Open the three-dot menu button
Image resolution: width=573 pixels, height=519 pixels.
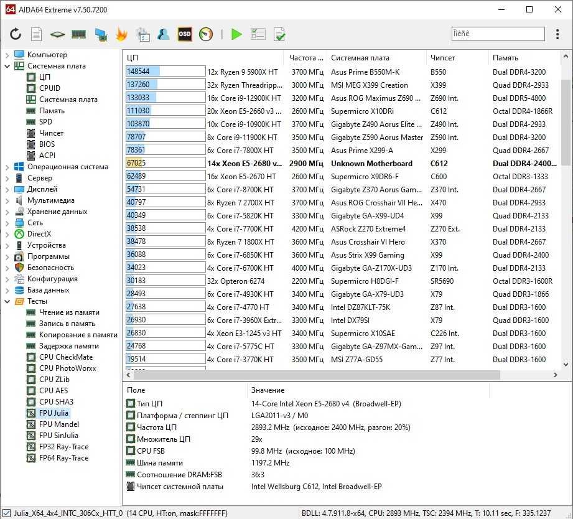pyautogui.click(x=557, y=34)
